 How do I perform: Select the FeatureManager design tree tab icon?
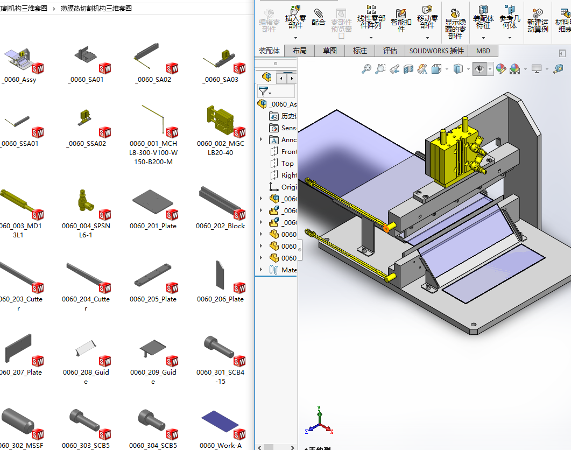click(x=266, y=77)
